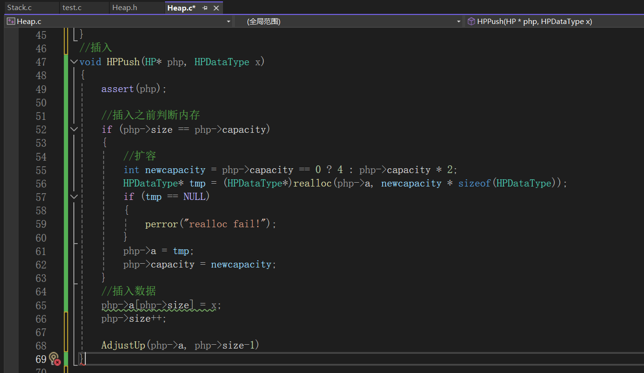644x373 pixels.
Task: Click sizeof keyword on line 56
Action: (475, 184)
